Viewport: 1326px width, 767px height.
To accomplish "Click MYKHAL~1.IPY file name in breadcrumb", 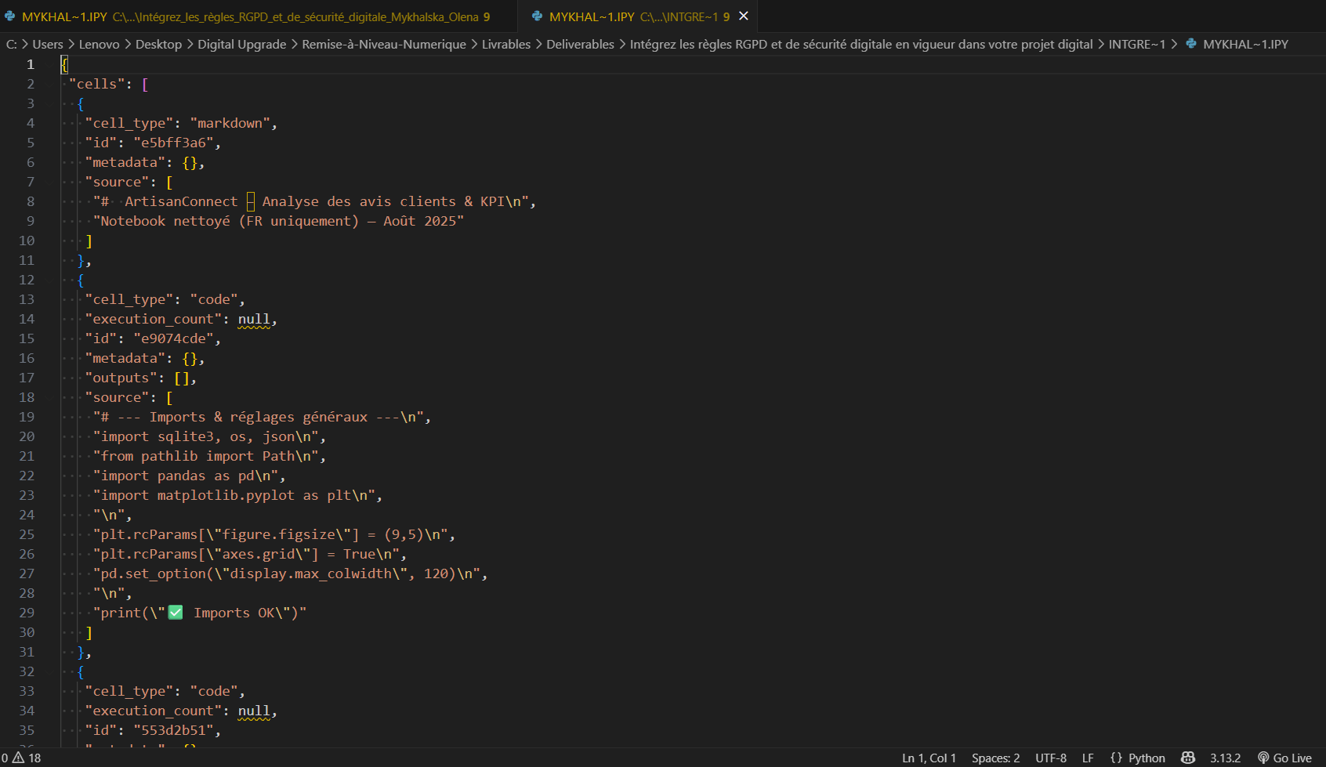I will click(1245, 44).
